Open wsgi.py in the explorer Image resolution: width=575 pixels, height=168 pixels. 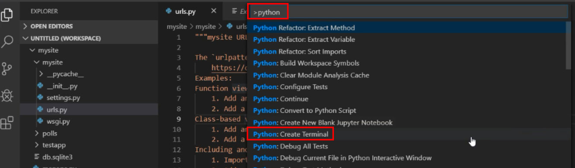[x=89, y=121]
